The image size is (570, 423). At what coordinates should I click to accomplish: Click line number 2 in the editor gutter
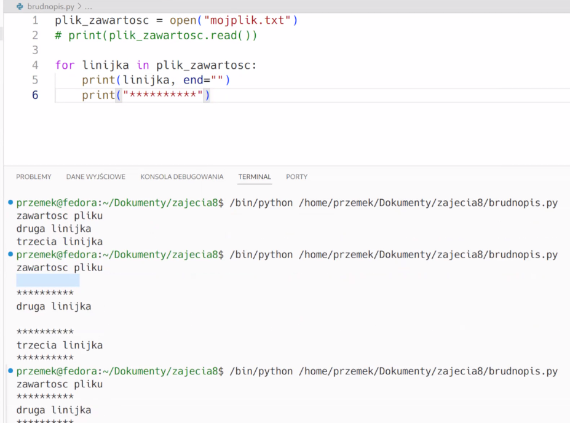(35, 35)
